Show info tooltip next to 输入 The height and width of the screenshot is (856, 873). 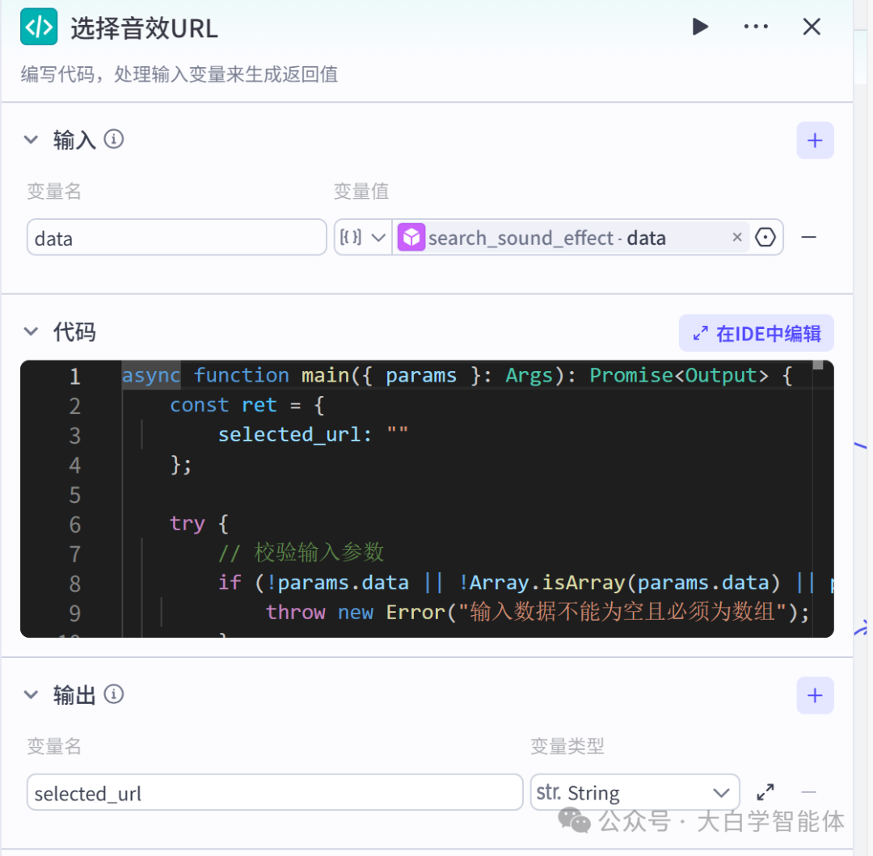114,139
